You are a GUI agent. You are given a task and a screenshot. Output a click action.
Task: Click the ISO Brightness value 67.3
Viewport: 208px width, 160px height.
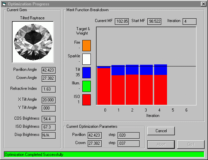coord(48,127)
